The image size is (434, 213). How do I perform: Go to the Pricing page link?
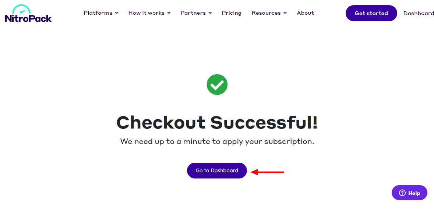pyautogui.click(x=232, y=13)
